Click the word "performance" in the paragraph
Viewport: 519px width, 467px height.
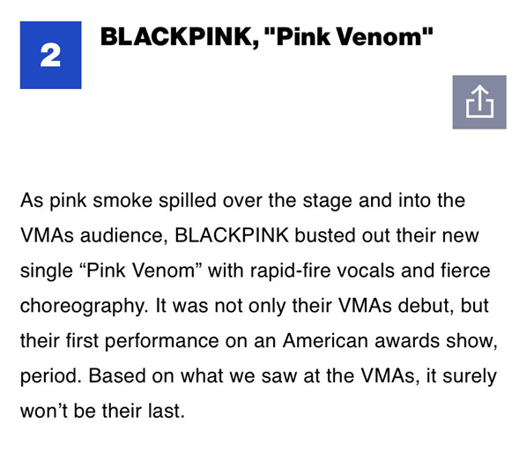tap(162, 341)
